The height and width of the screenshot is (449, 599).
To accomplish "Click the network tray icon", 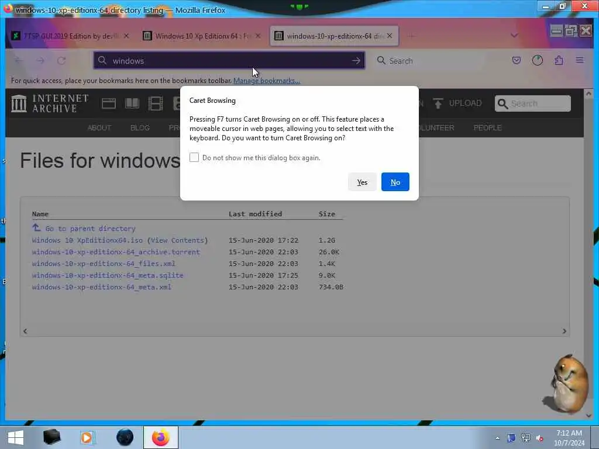I will (x=526, y=438).
